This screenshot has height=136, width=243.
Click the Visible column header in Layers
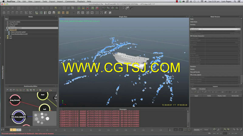209,96
